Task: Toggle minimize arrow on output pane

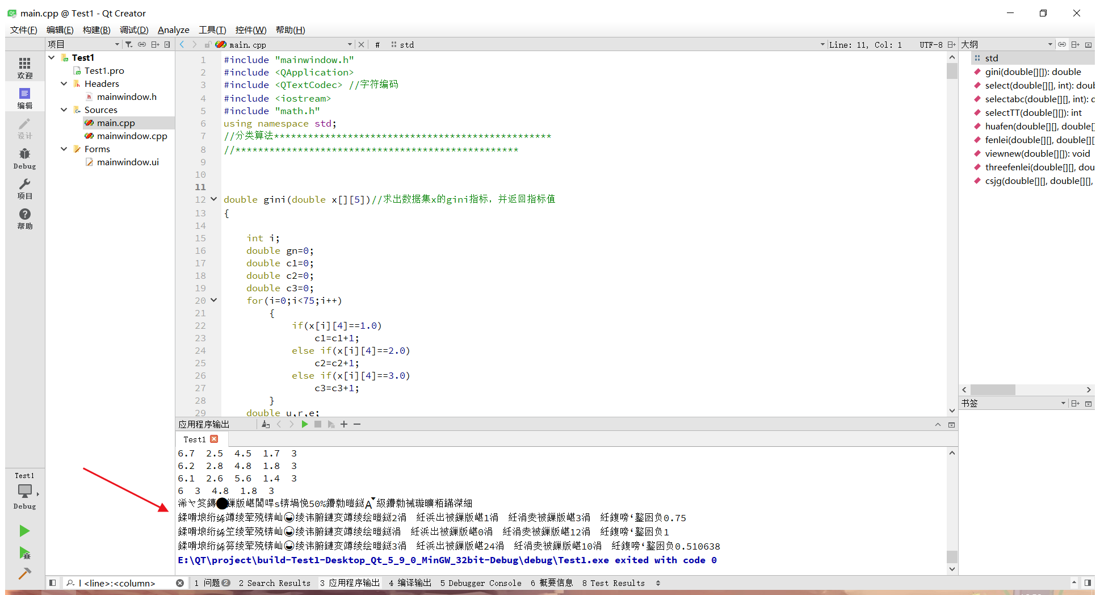Action: pyautogui.click(x=938, y=424)
